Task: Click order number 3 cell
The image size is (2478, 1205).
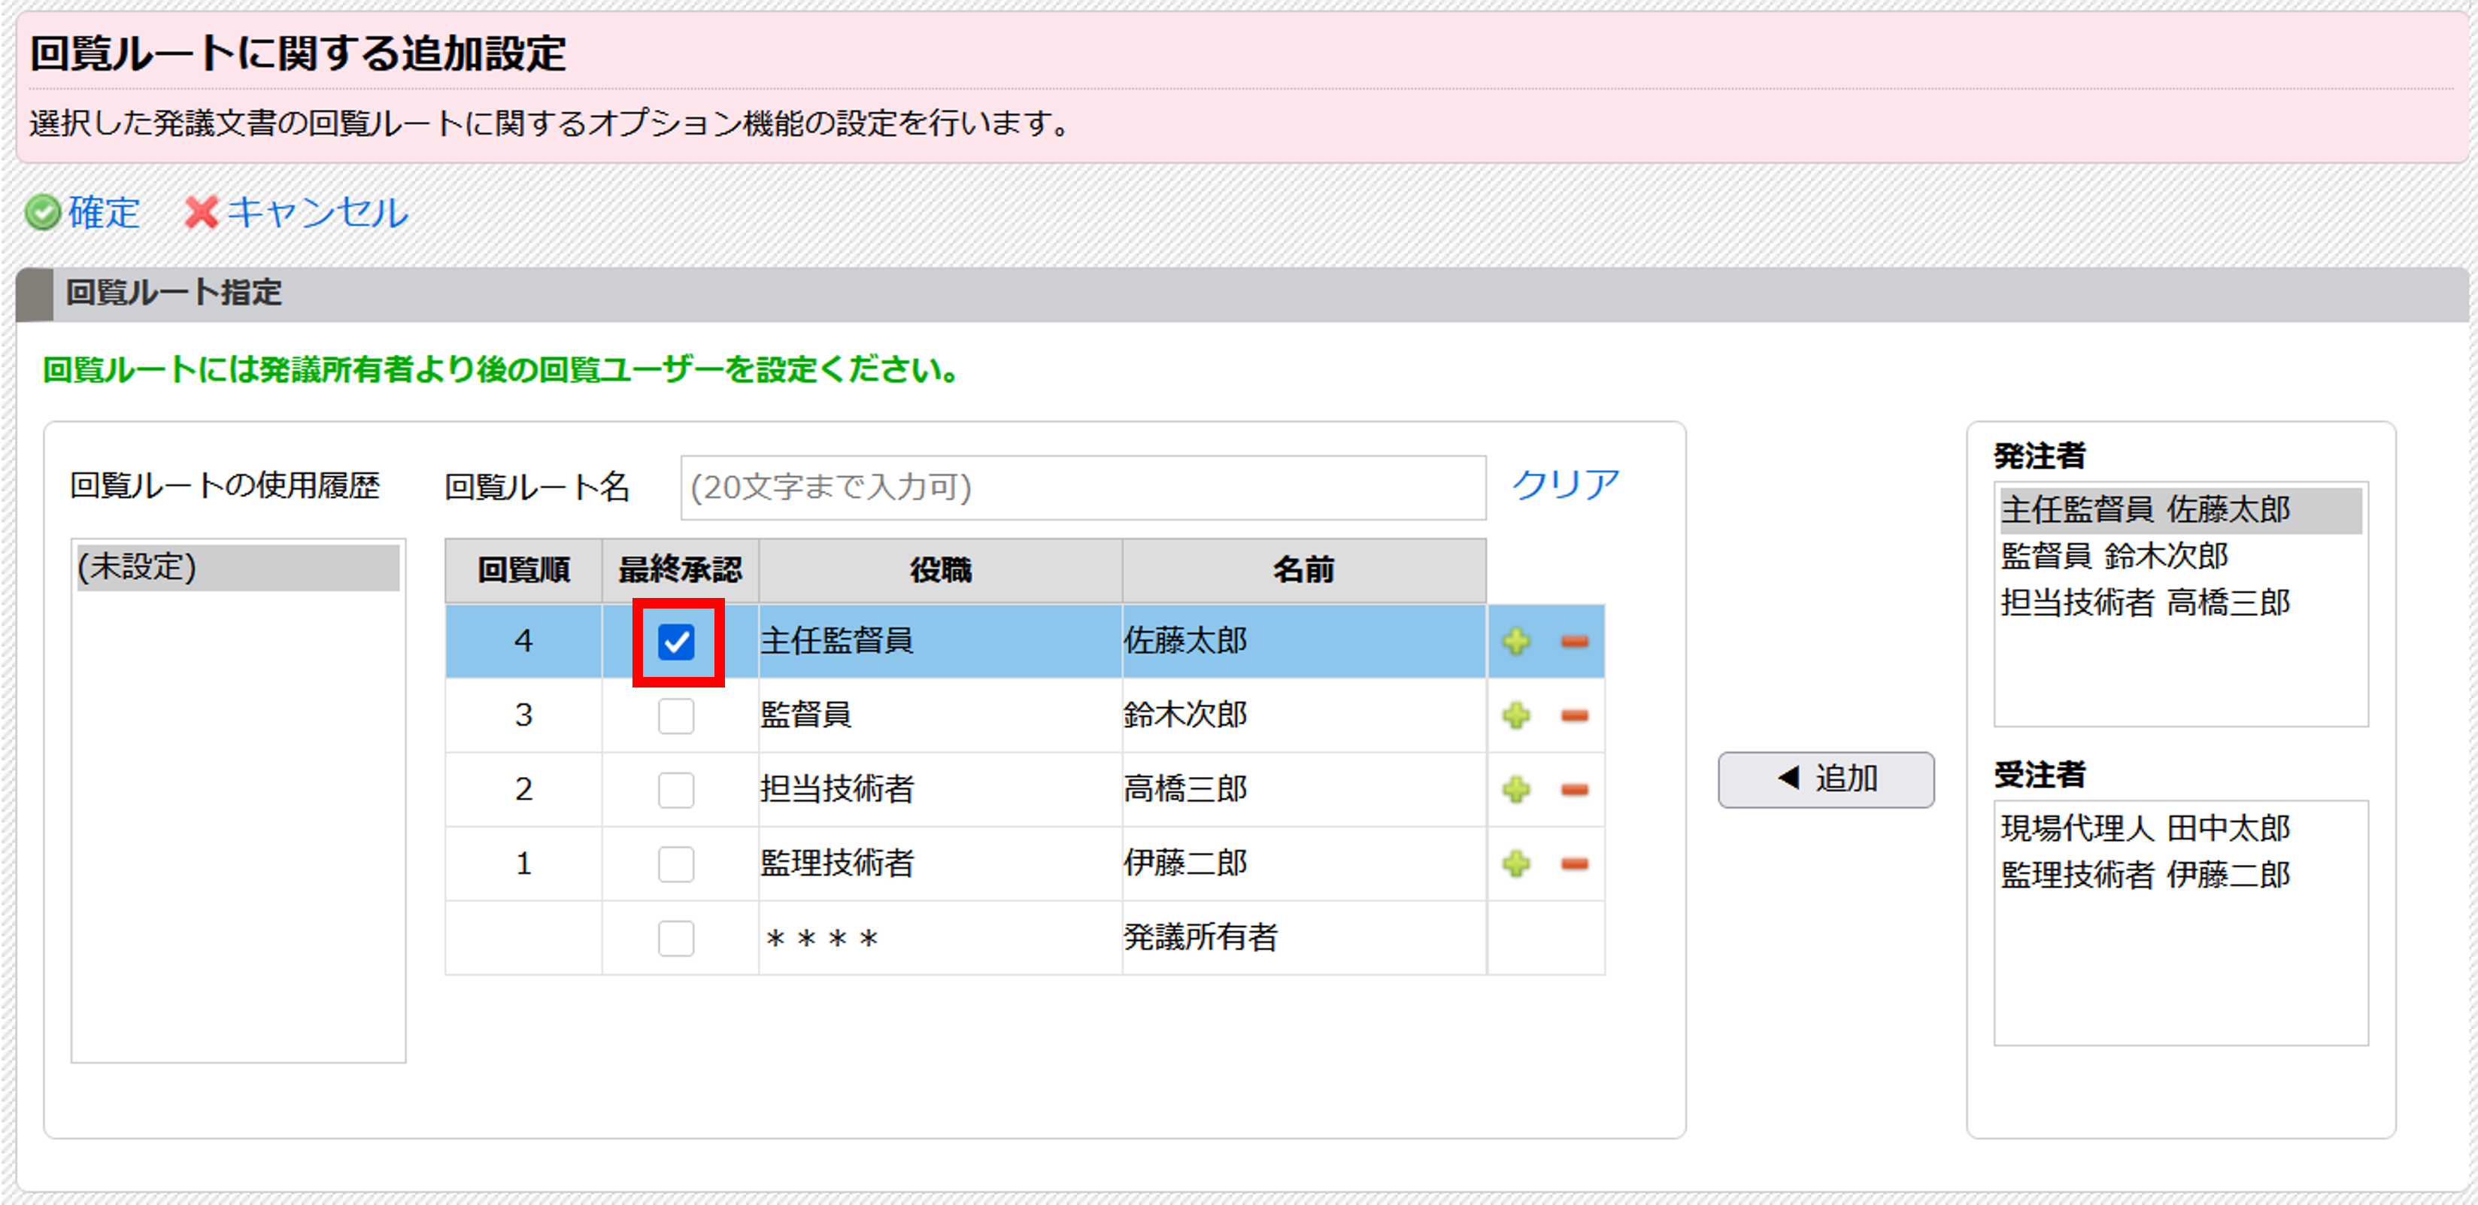Action: click(x=523, y=715)
